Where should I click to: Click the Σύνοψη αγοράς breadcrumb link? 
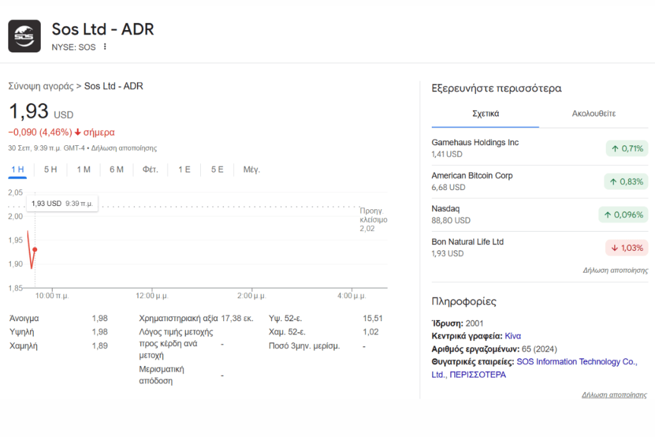click(x=41, y=86)
